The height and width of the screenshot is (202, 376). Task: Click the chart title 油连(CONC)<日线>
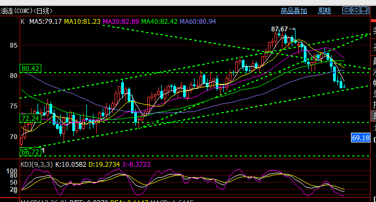(x=27, y=11)
